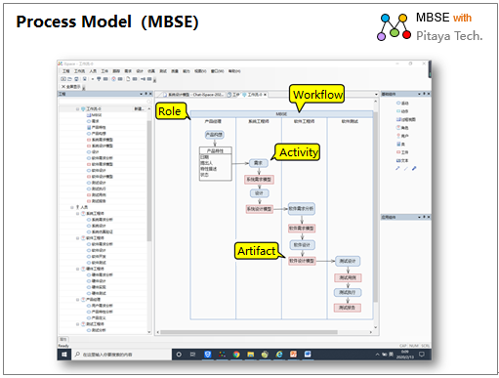The width and height of the screenshot is (499, 378).
Task: Select the MBSE item in project tree
Action: [x=94, y=115]
